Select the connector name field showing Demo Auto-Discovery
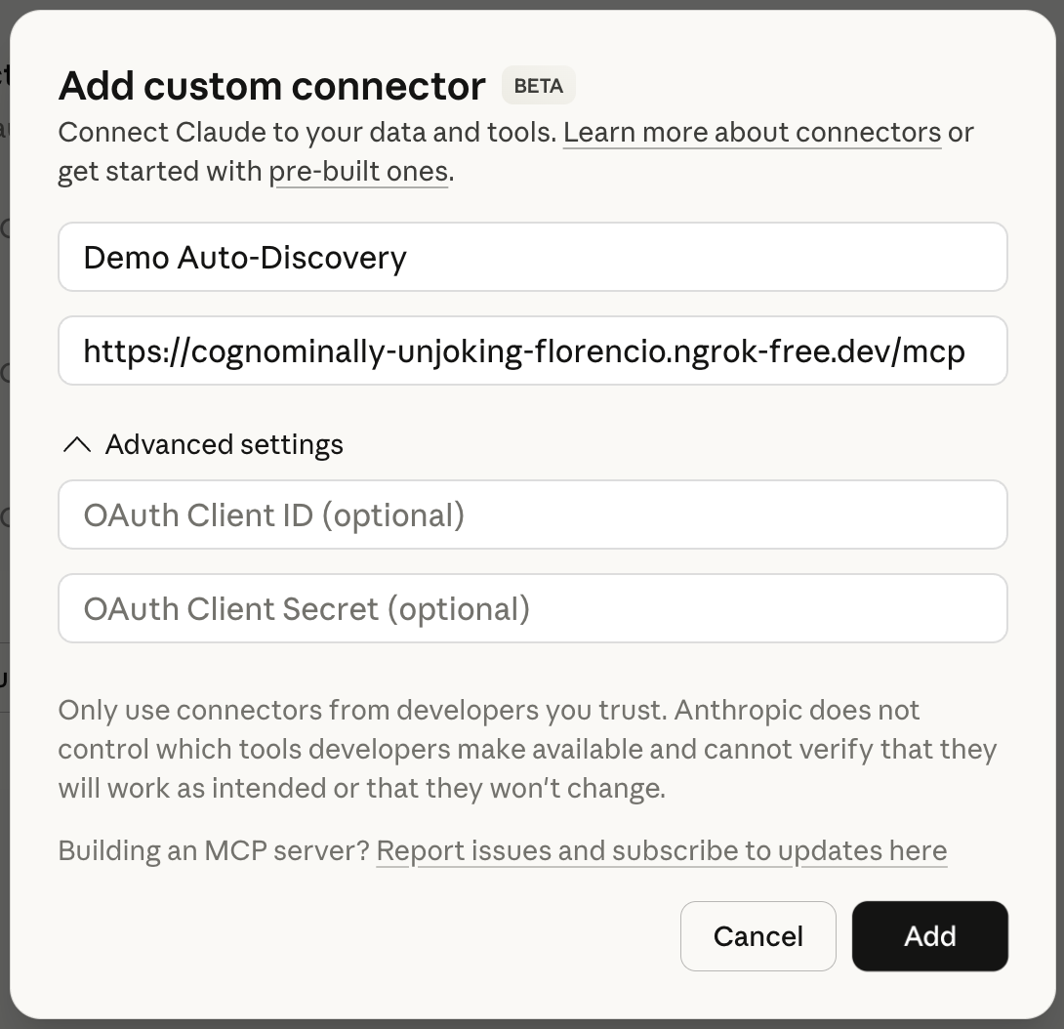The width and height of the screenshot is (1064, 1029). coord(532,257)
